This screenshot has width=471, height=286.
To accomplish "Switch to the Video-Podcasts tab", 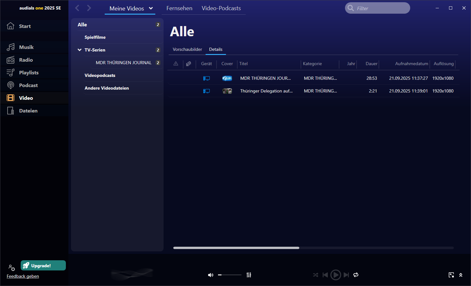I will [221, 8].
